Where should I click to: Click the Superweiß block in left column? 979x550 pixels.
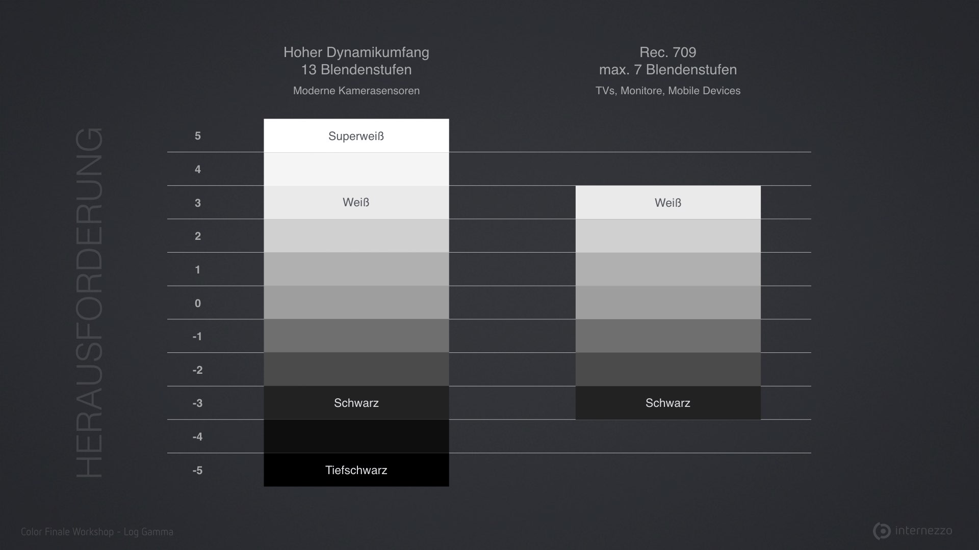coord(356,135)
